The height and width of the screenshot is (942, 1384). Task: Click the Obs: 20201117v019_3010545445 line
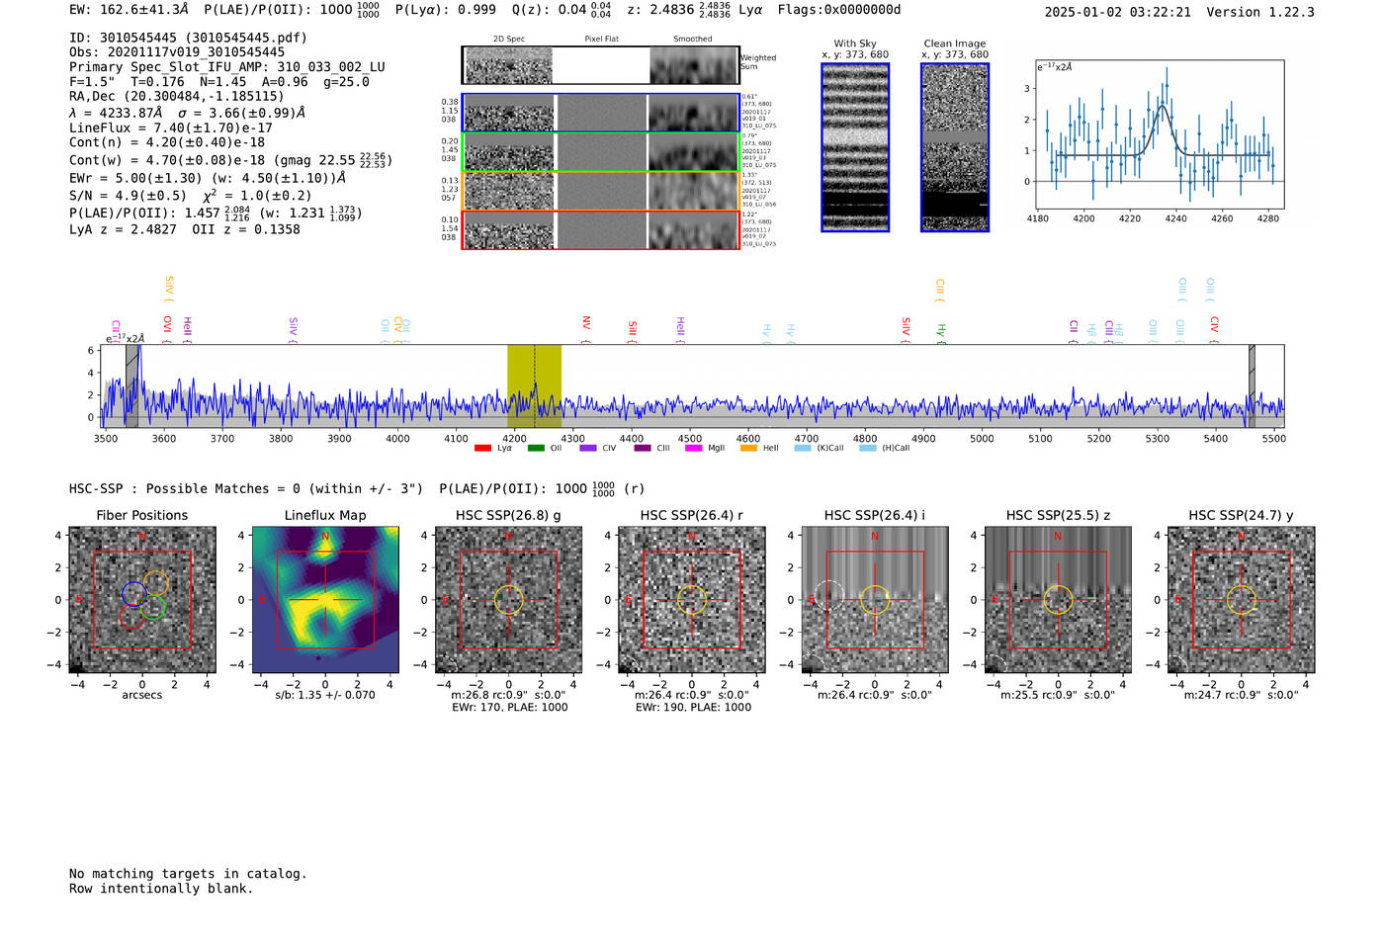tap(177, 52)
